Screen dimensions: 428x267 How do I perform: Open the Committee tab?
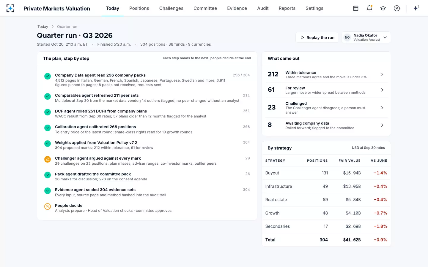click(x=205, y=8)
